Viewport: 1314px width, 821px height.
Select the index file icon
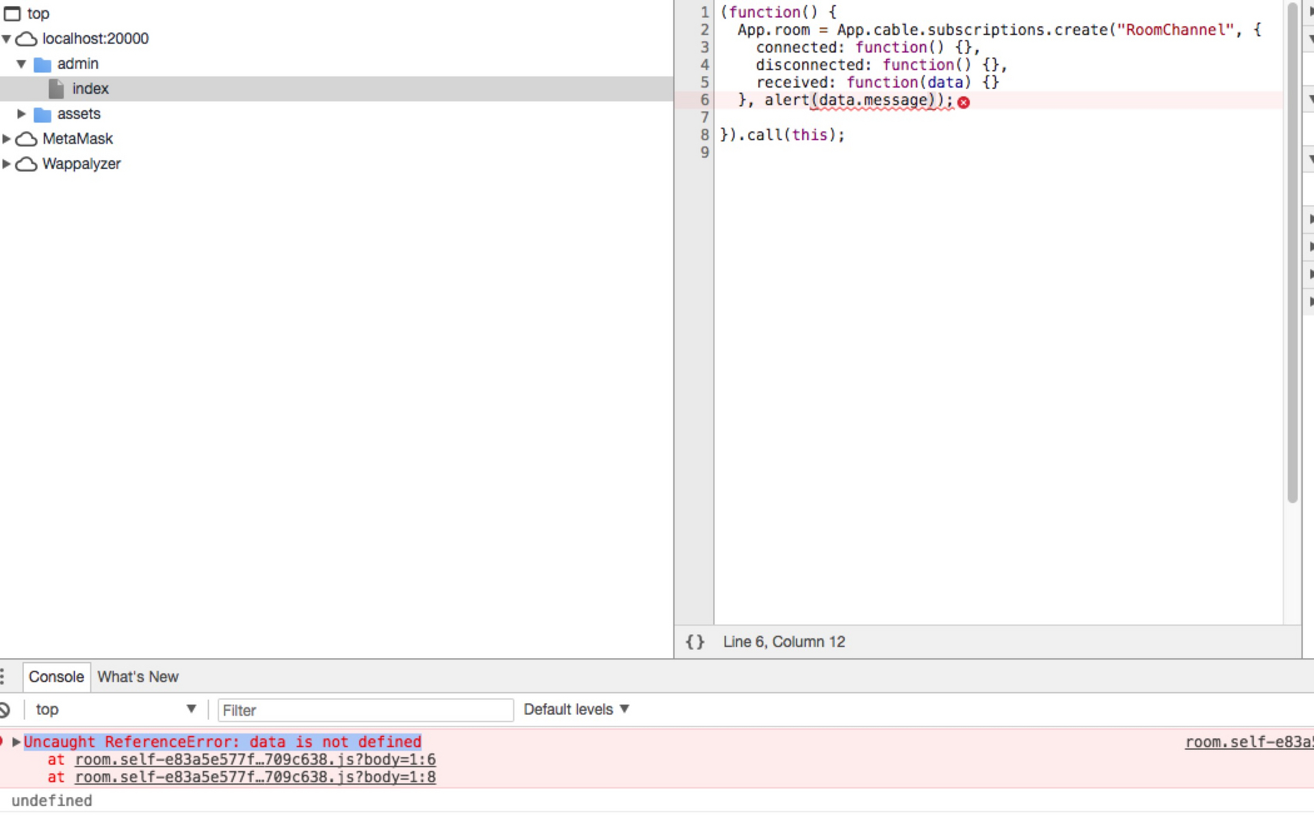tap(56, 88)
